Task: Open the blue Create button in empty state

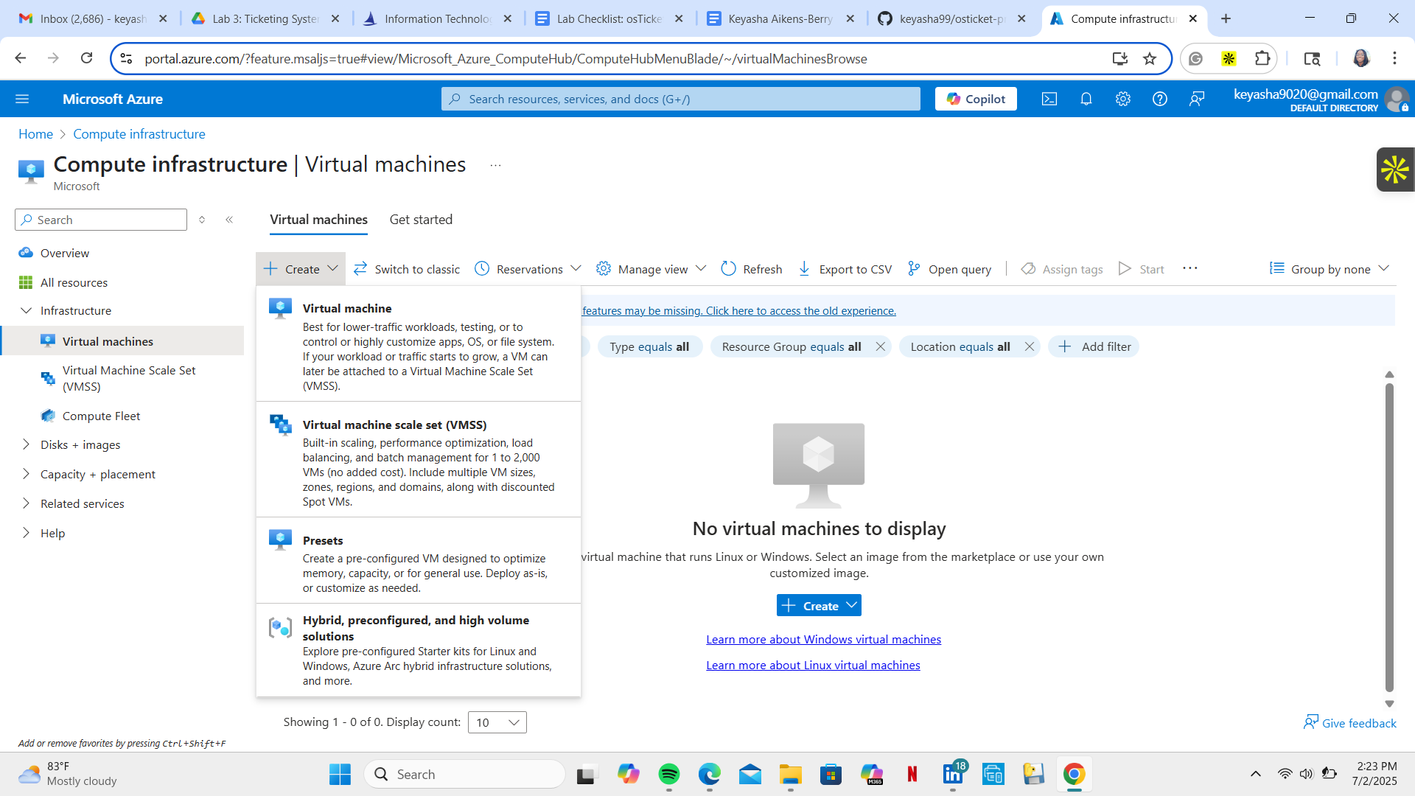Action: 819,606
